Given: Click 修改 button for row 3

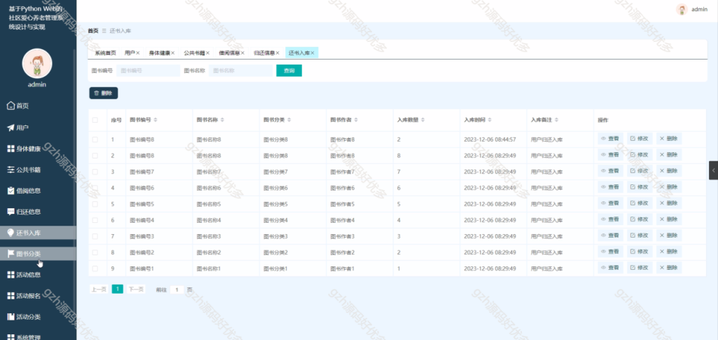Looking at the screenshot, I should point(639,170).
